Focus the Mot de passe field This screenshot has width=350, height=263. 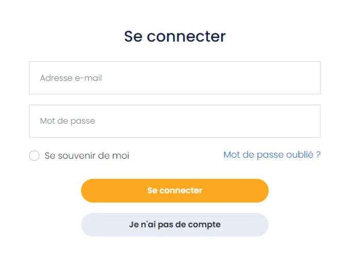[x=175, y=121]
